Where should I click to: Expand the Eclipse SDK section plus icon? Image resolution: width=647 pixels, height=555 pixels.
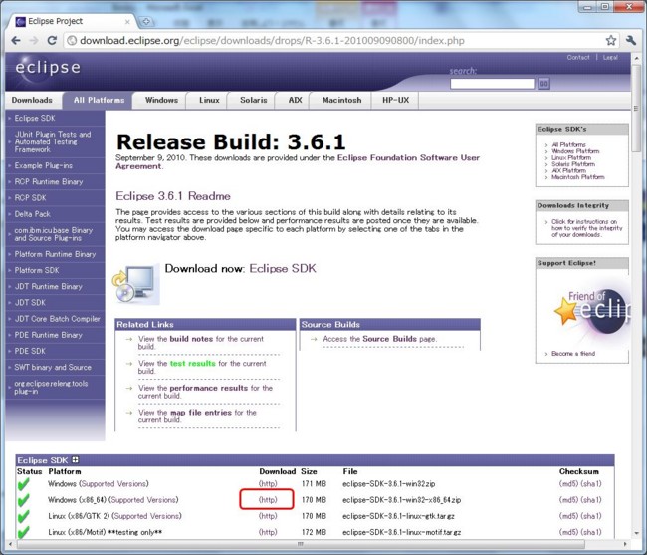(75, 459)
